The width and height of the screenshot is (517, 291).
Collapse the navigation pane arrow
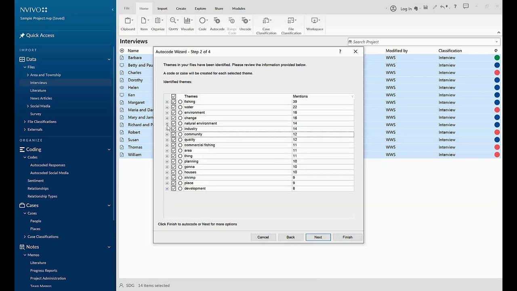[112, 10]
